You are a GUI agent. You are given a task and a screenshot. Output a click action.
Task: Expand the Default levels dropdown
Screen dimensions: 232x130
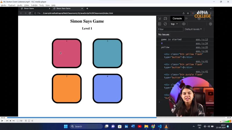tap(193, 29)
